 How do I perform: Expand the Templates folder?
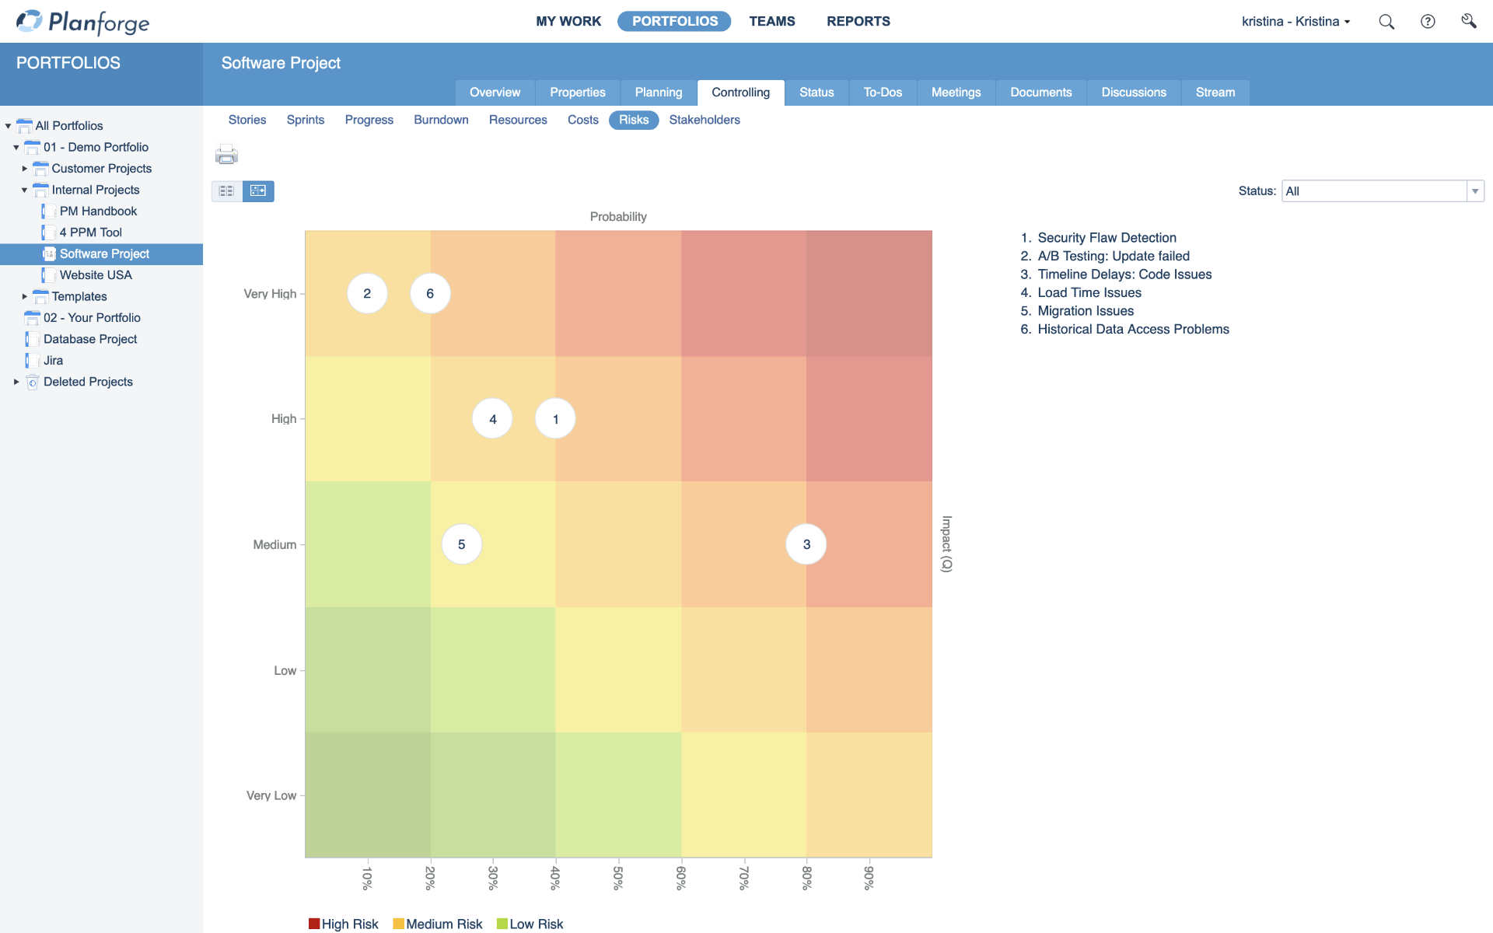(24, 296)
